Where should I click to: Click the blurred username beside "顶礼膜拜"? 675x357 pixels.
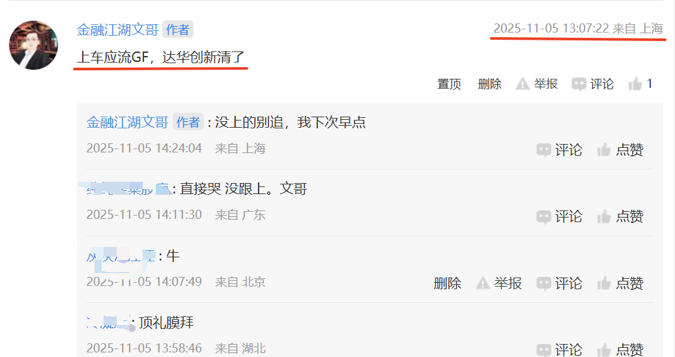[108, 322]
